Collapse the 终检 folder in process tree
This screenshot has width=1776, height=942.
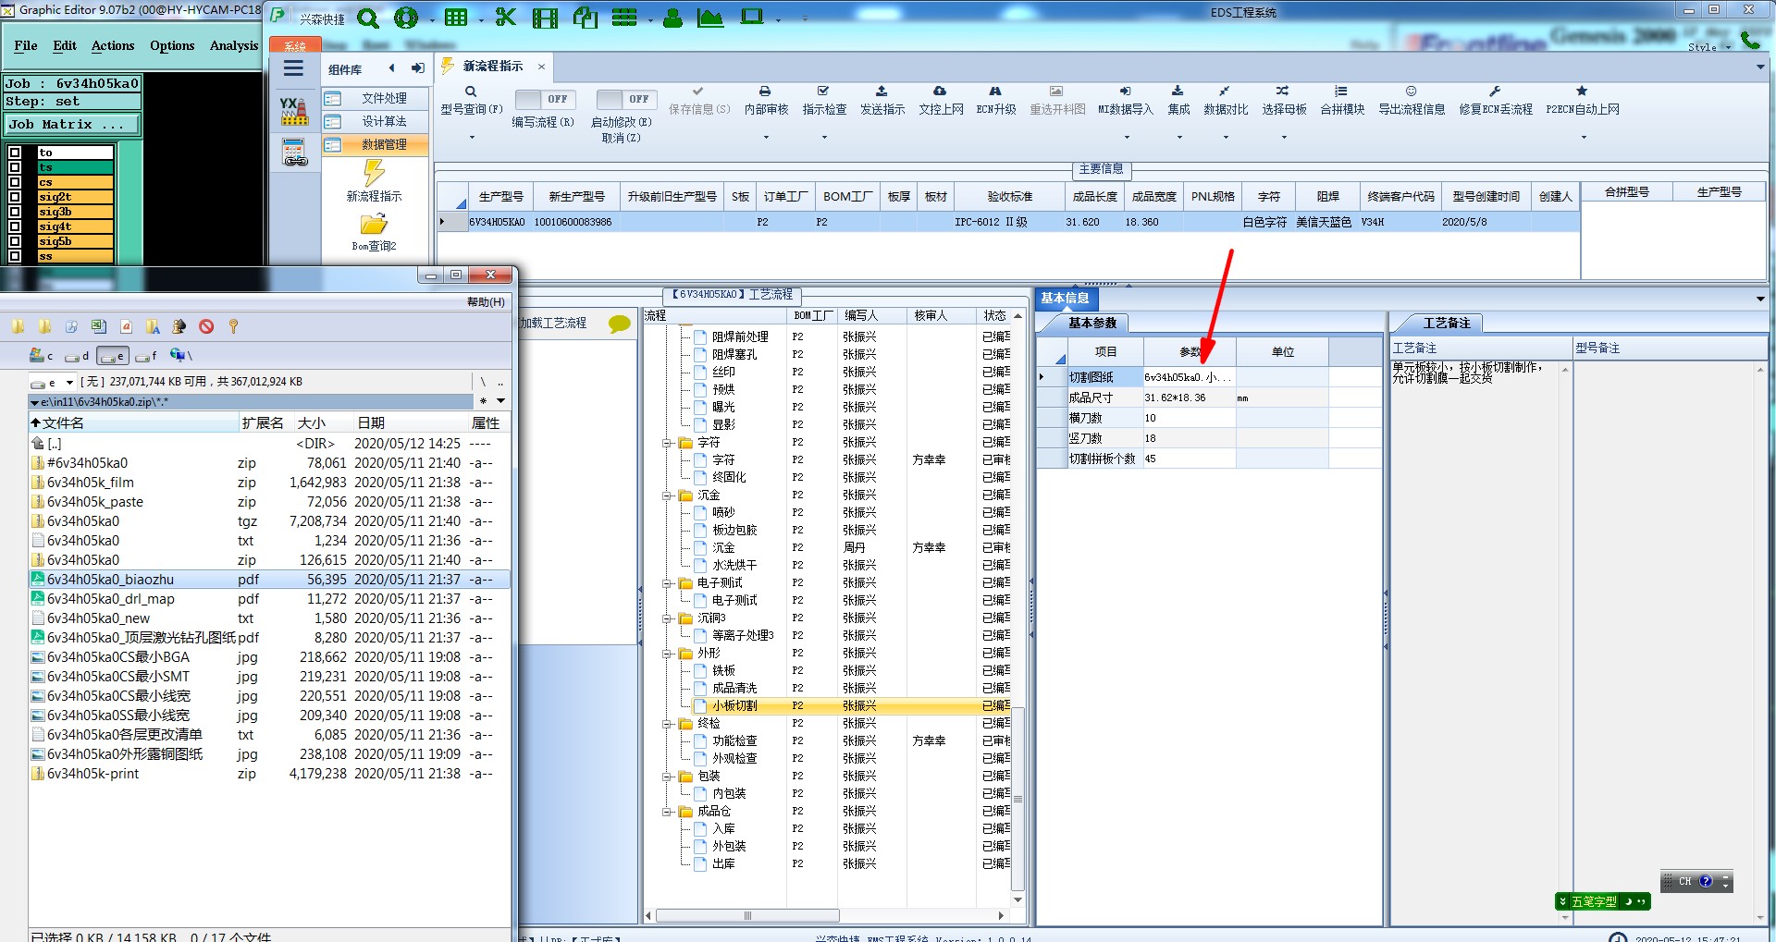(x=667, y=724)
